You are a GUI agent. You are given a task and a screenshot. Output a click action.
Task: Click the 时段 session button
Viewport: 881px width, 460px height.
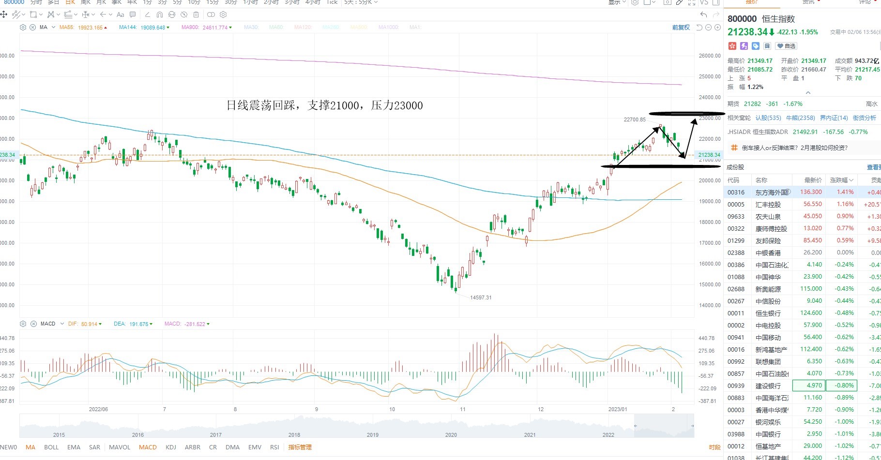pos(714,447)
